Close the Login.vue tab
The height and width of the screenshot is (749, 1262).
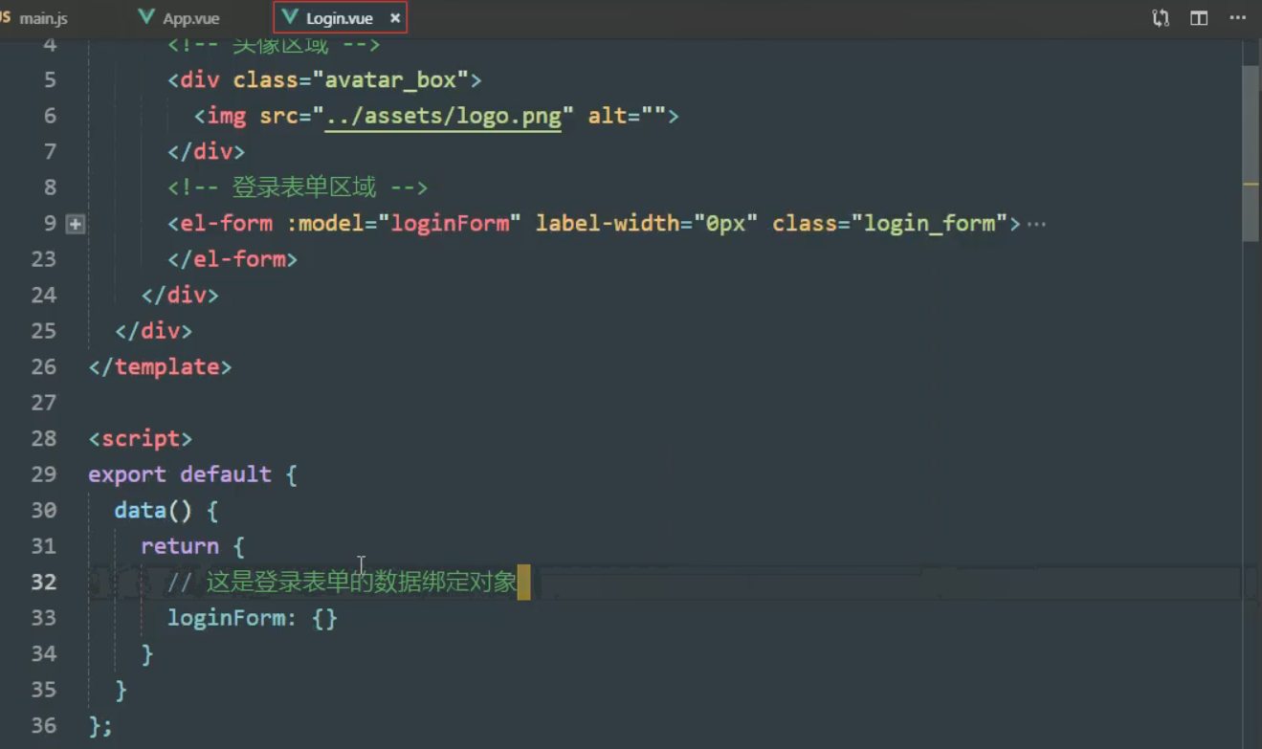tap(394, 18)
